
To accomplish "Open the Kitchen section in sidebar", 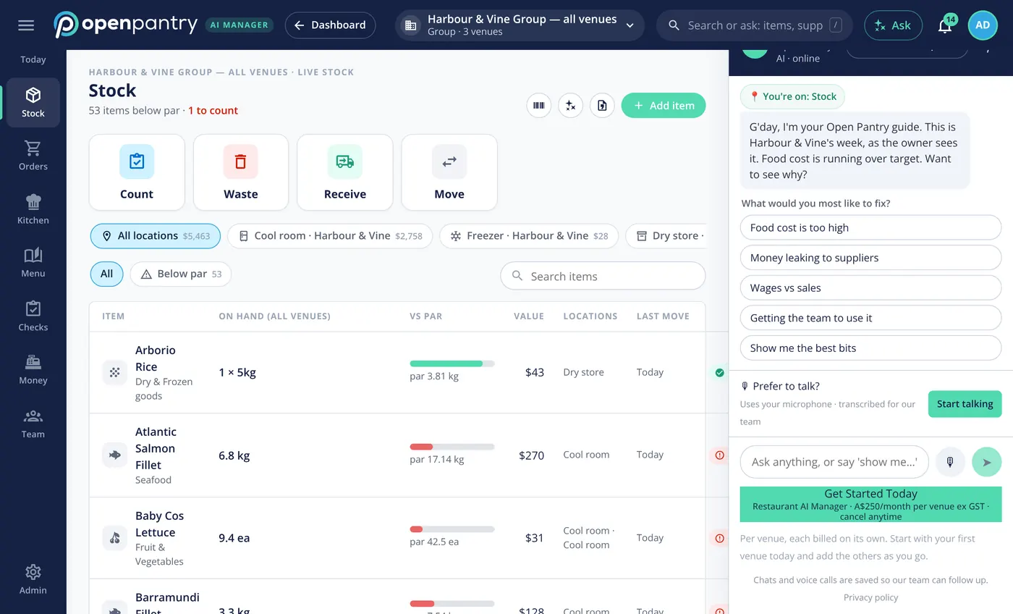I will coord(33,209).
